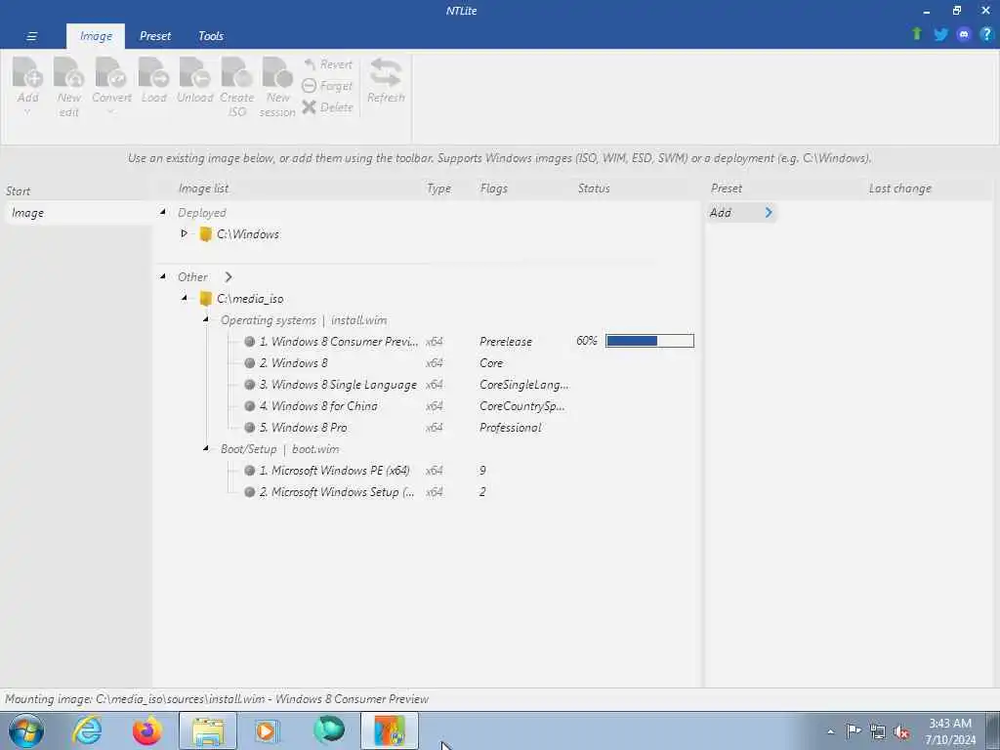Click the Action Center flag tray icon
The width and height of the screenshot is (1000, 750).
[x=854, y=730]
